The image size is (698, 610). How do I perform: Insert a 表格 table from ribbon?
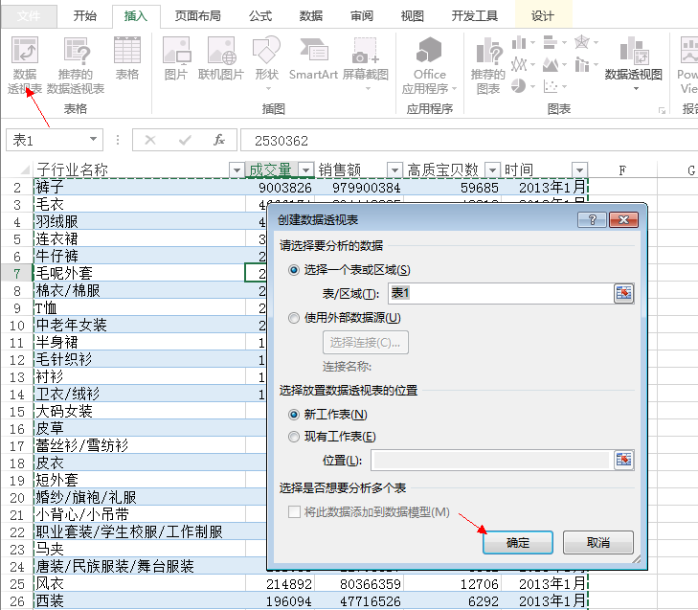pos(127,58)
